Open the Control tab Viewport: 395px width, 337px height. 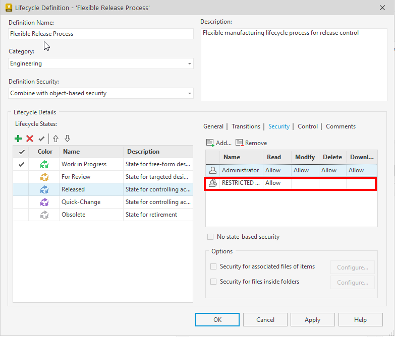[x=308, y=126]
